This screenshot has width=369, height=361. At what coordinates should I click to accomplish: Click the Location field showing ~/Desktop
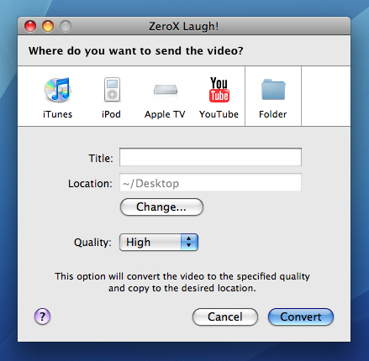(210, 182)
